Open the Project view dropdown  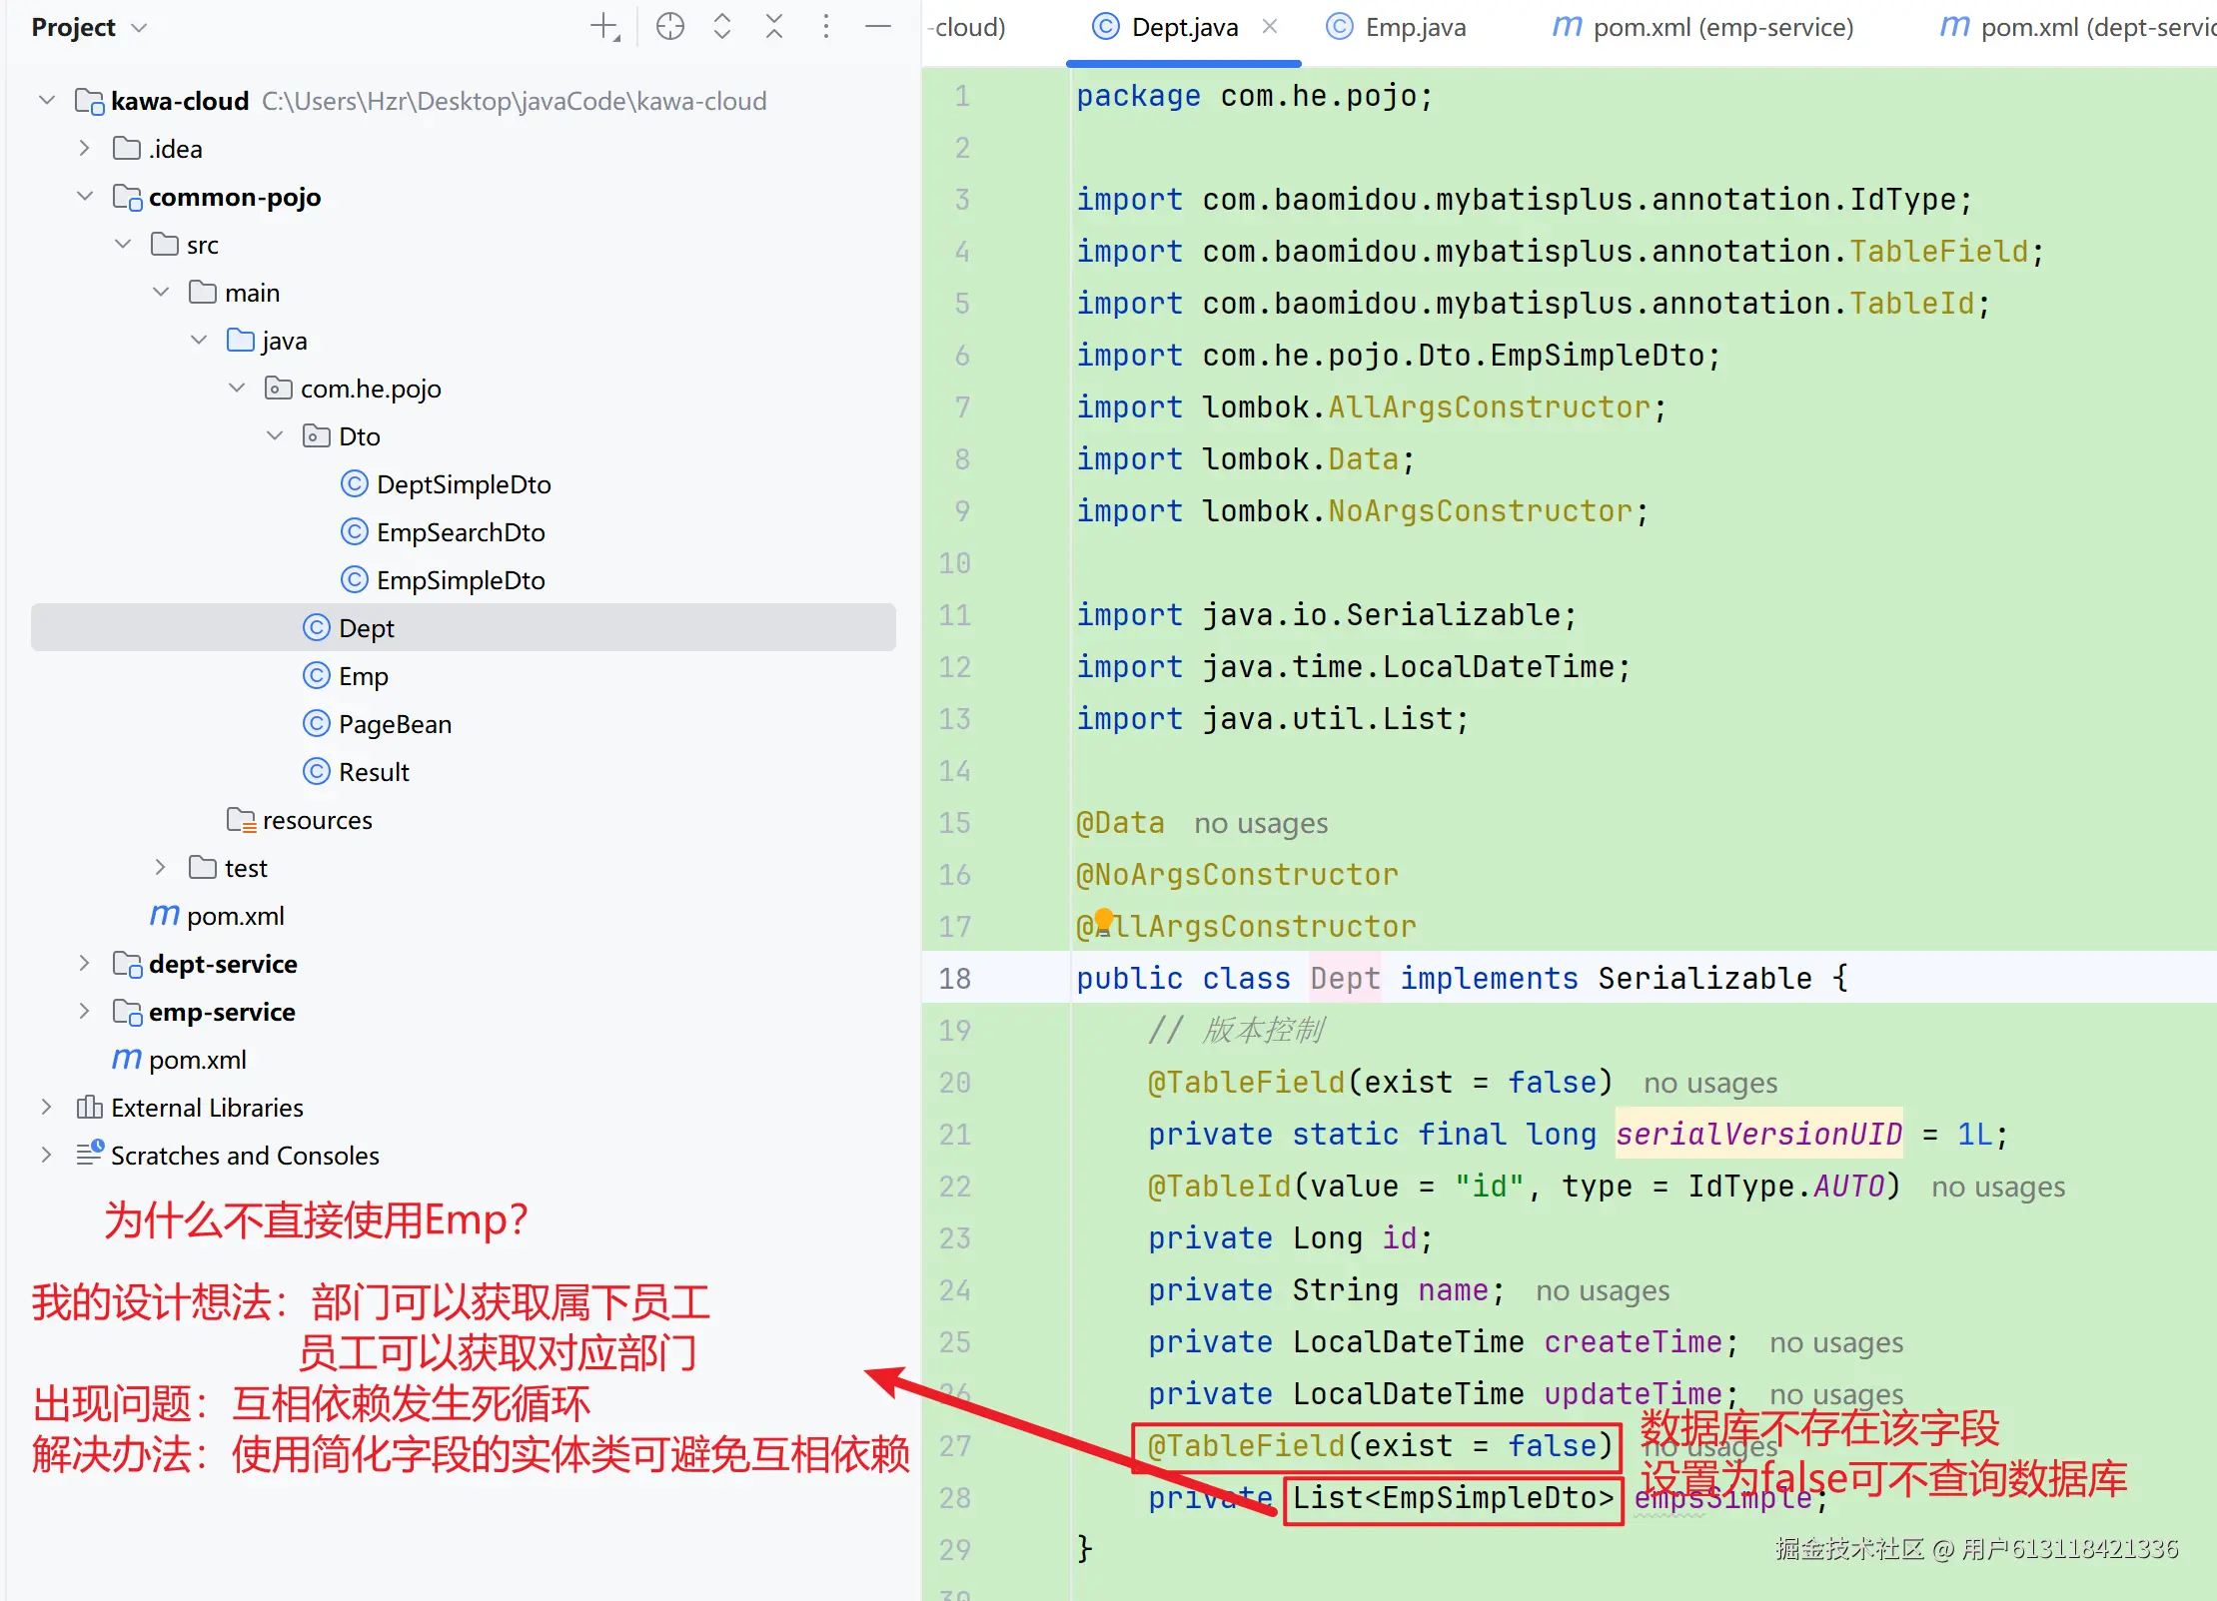(140, 28)
